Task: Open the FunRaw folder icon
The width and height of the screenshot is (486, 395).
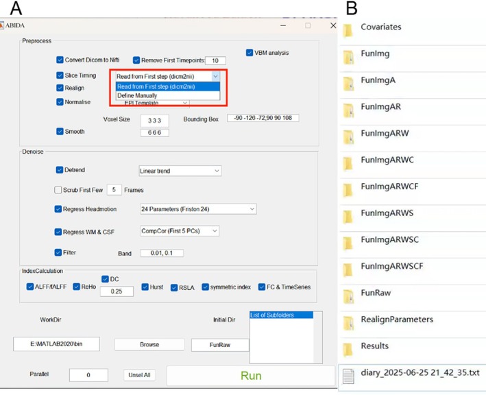Action: click(x=348, y=297)
